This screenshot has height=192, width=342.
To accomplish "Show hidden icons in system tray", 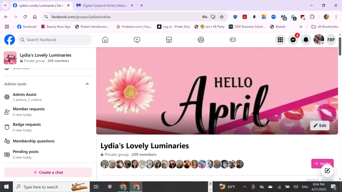I will pos(245,187).
